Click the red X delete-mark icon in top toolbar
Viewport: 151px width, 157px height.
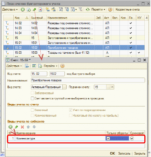40,9
